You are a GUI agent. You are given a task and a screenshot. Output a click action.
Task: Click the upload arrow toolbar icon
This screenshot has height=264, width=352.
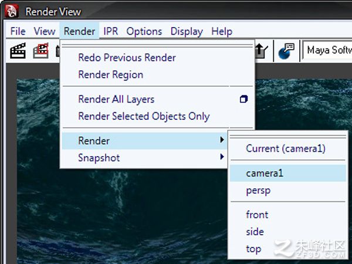[262, 51]
